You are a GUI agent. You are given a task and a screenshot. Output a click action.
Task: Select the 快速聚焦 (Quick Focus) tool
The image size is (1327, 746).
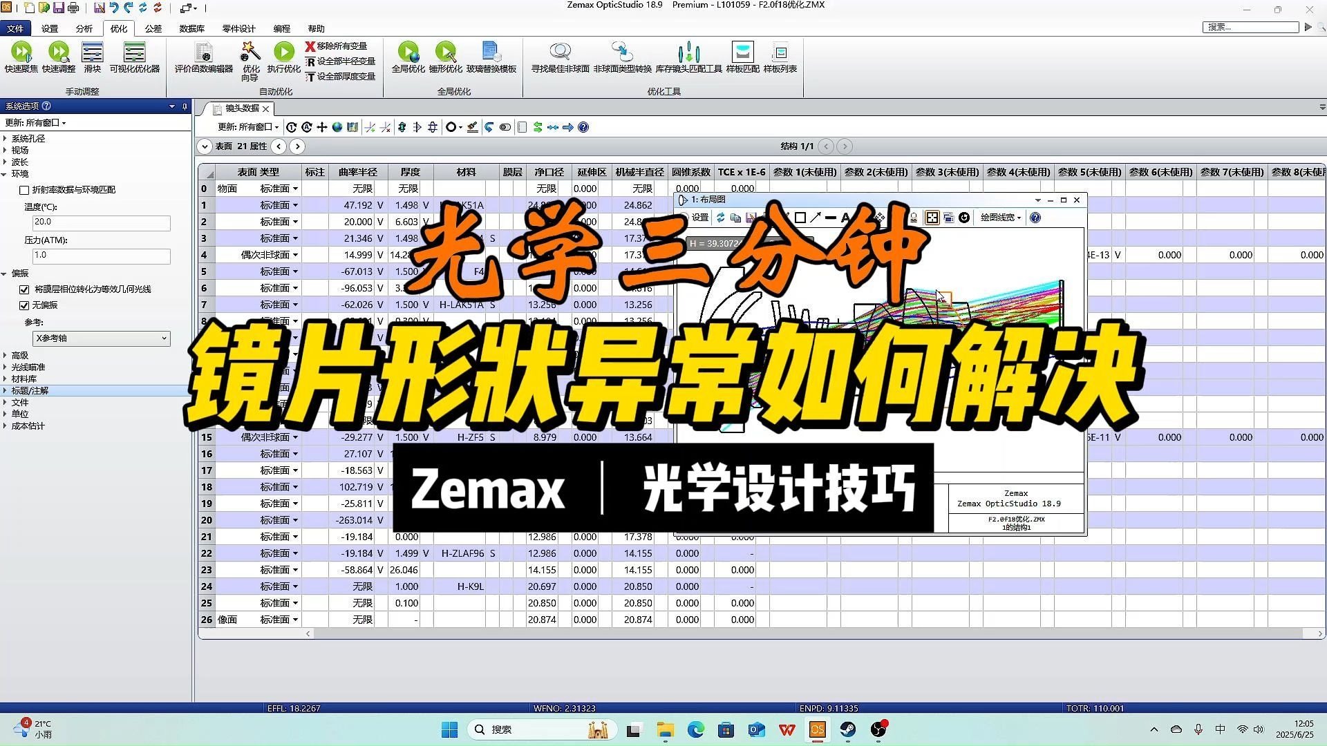21,59
